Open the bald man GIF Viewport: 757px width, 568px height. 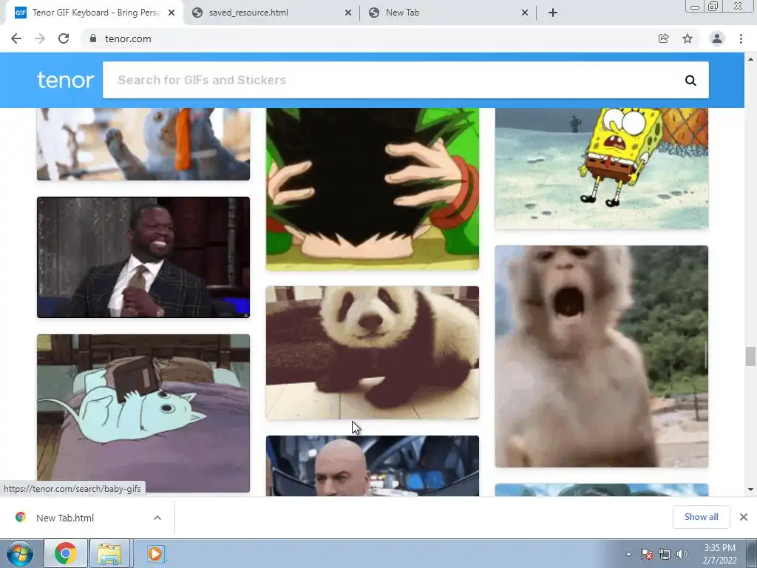(373, 466)
